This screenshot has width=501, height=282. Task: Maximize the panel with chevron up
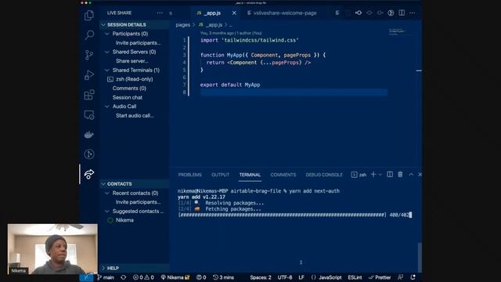point(411,175)
